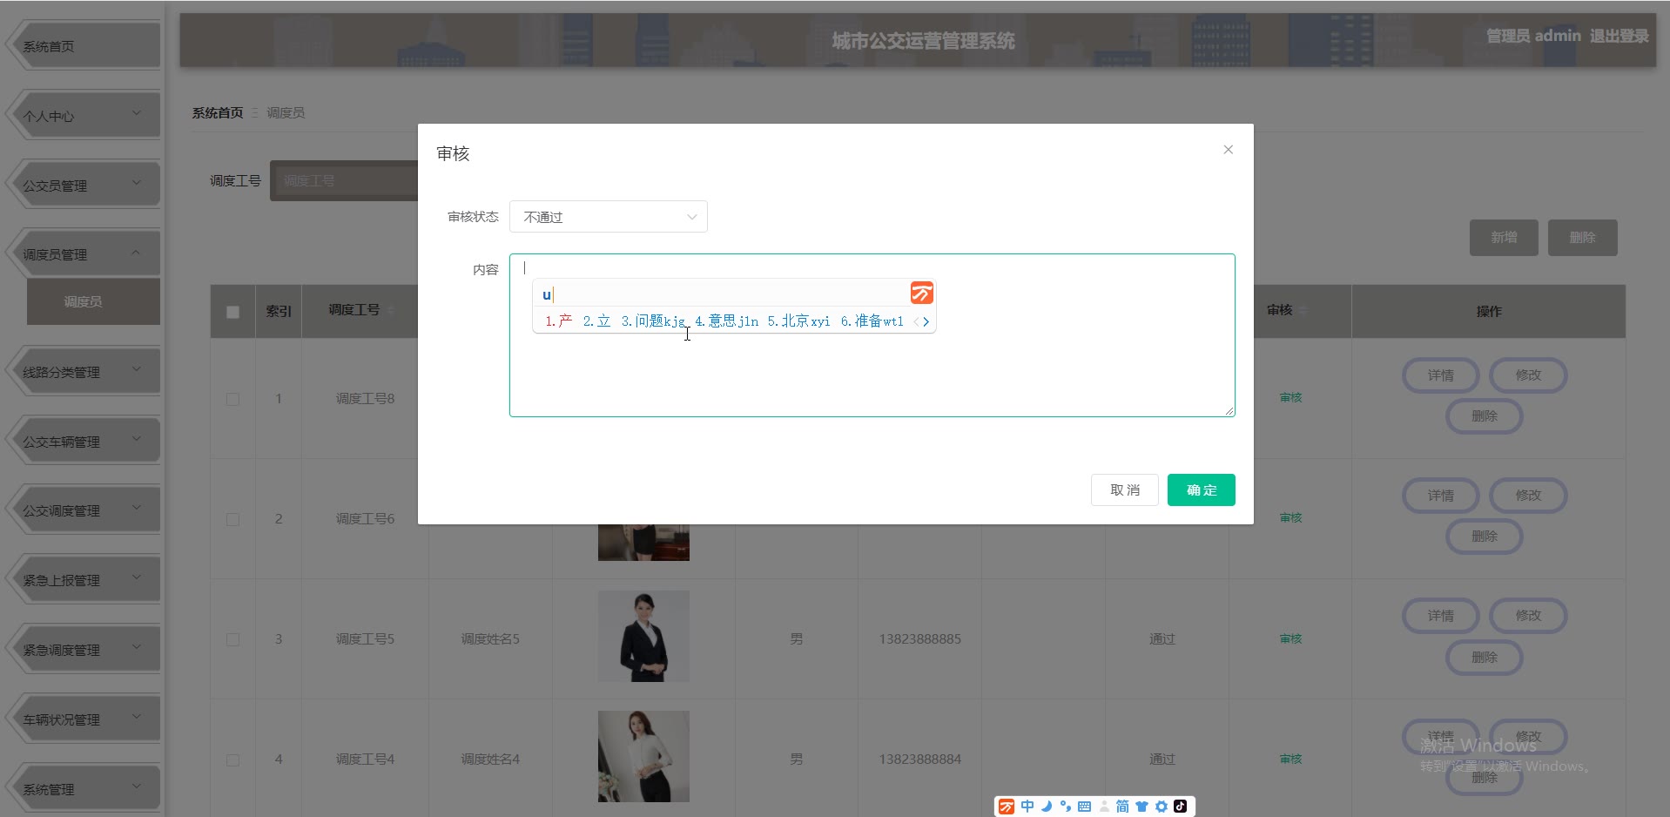
Task: Click the orange IME logo in candidate popup
Action: point(921,294)
